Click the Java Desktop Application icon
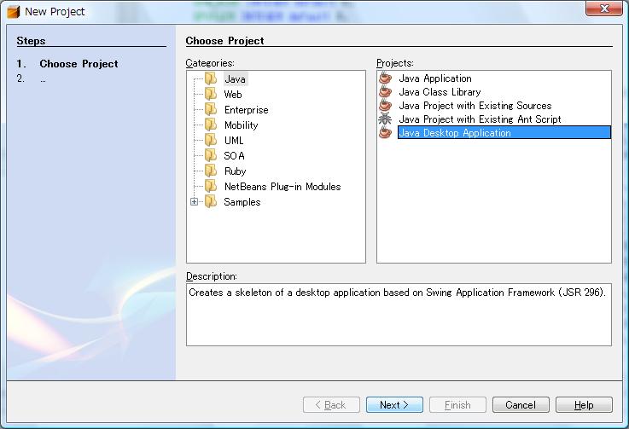This screenshot has width=629, height=429. pyautogui.click(x=386, y=133)
